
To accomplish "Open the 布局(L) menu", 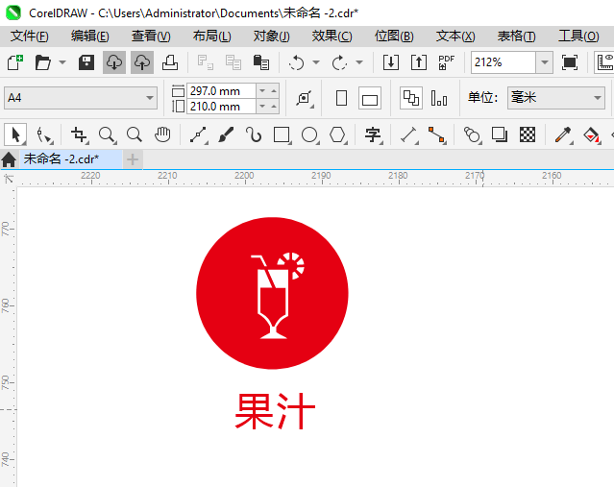I will click(211, 37).
